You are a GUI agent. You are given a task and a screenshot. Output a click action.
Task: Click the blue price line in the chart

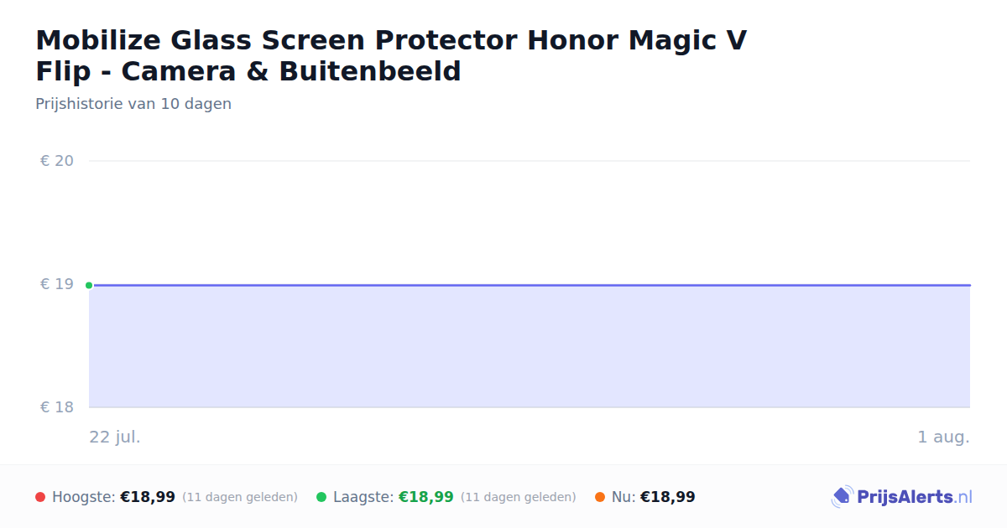click(530, 285)
